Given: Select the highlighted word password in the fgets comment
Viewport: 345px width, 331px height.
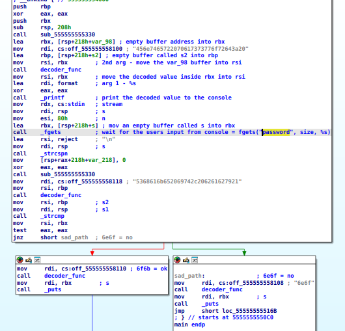Looking at the screenshot, I should 276,132.
